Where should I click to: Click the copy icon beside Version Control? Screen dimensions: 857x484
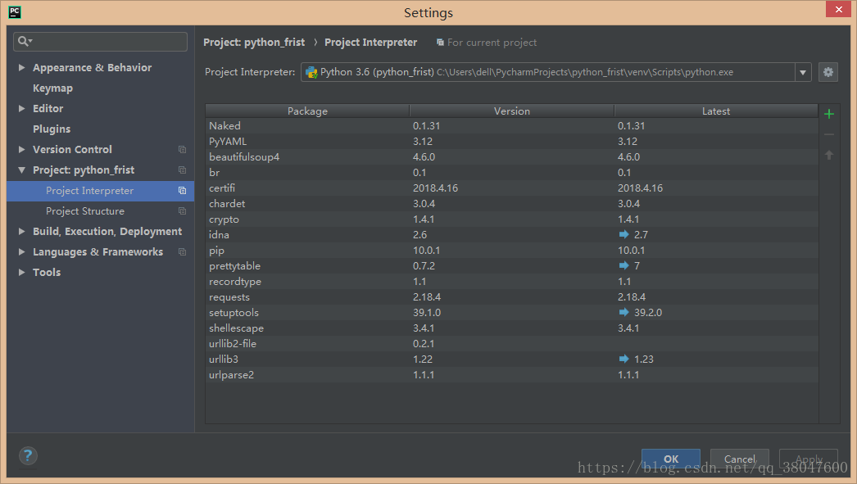pos(182,149)
